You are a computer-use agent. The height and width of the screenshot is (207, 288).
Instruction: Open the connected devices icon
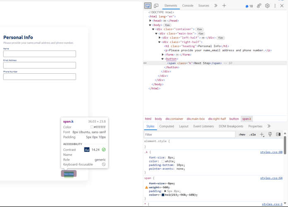click(259, 6)
